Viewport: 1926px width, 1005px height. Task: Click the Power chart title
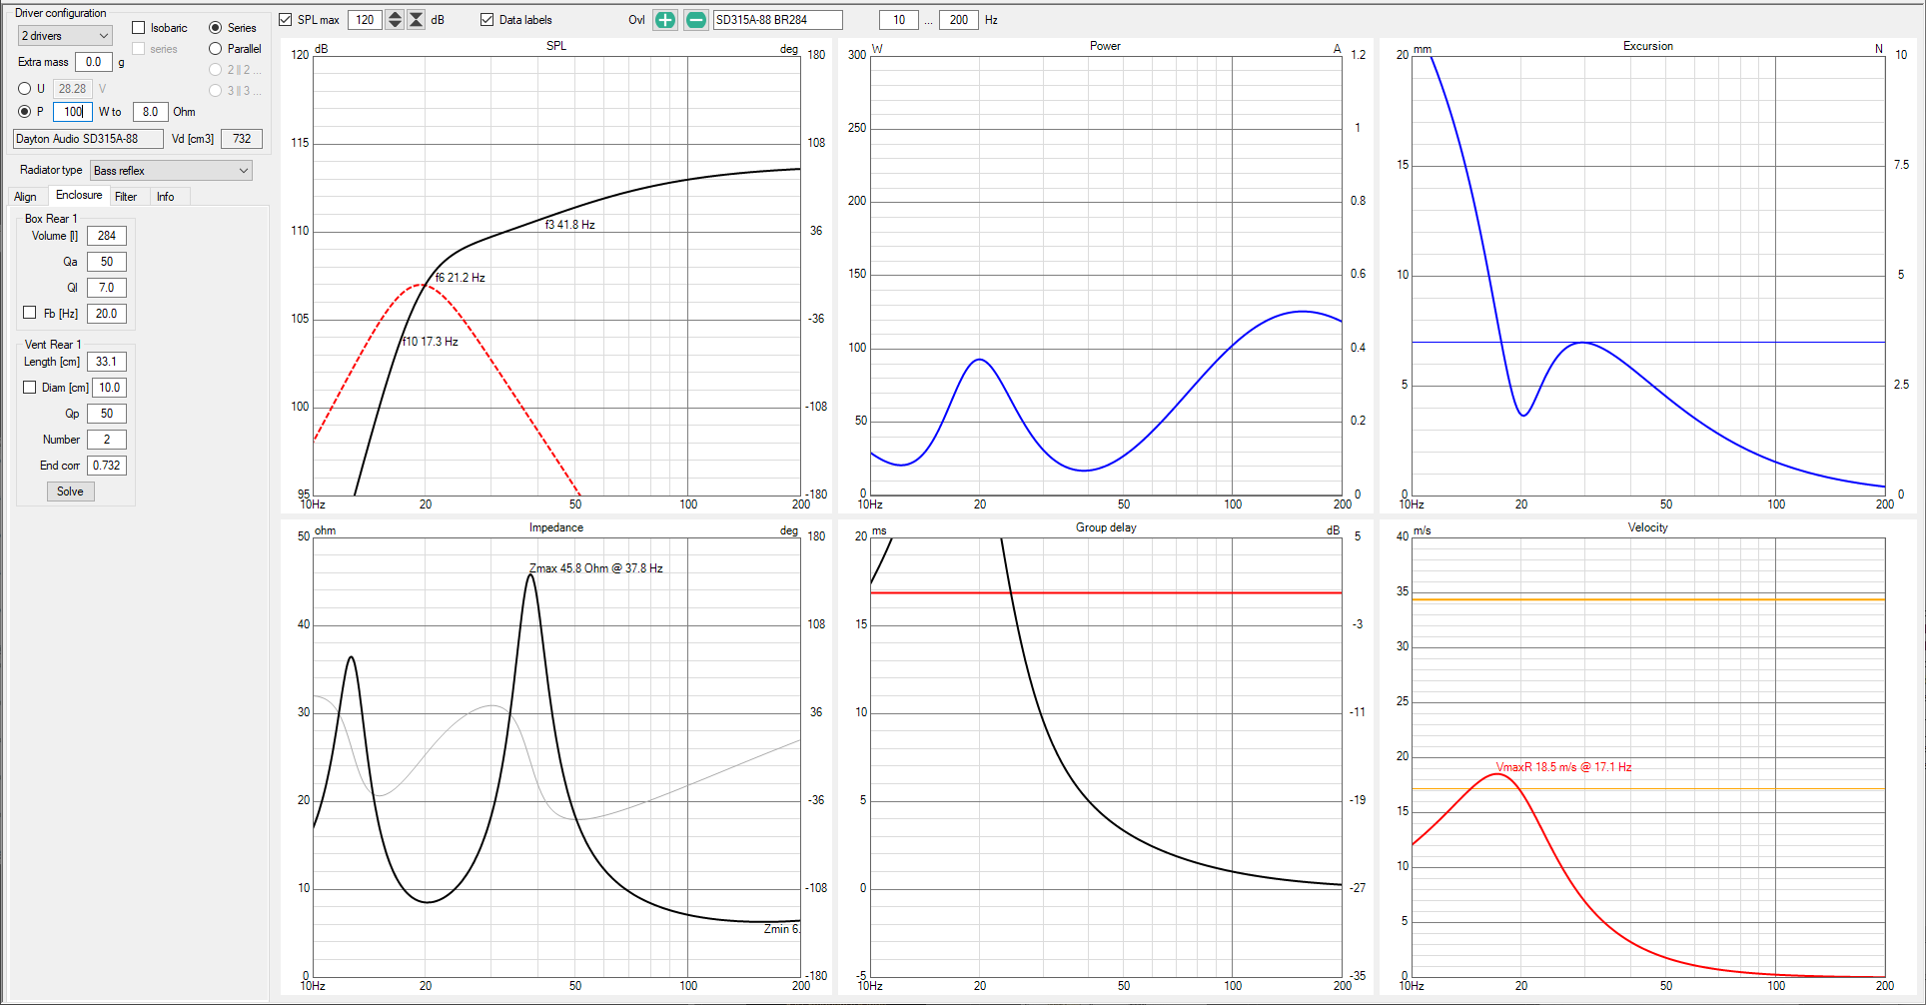[x=1105, y=46]
